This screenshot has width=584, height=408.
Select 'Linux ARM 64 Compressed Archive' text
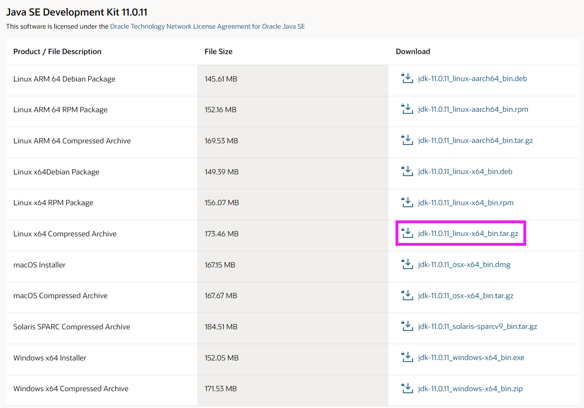tap(72, 141)
